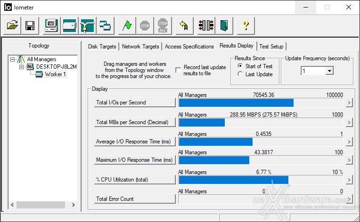Click 0.4535 response time value
360x222 pixels.
[x=263, y=134]
